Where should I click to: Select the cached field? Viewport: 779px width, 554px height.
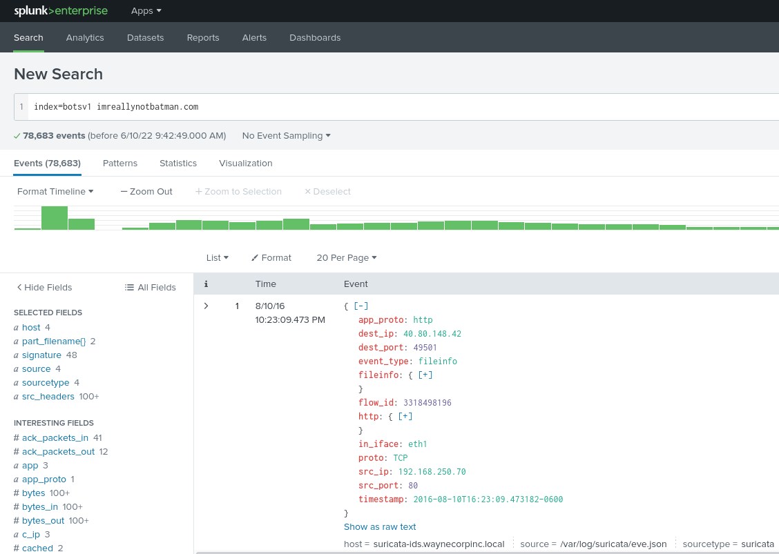pyautogui.click(x=37, y=548)
